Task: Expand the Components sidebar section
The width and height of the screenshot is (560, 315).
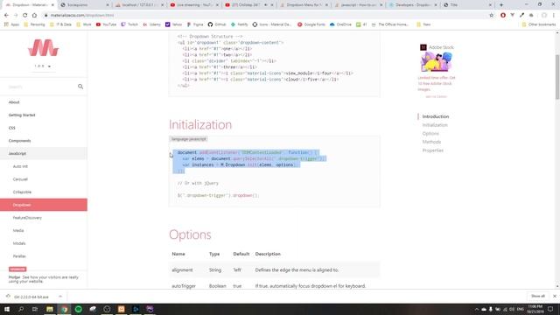Action: tap(44, 141)
